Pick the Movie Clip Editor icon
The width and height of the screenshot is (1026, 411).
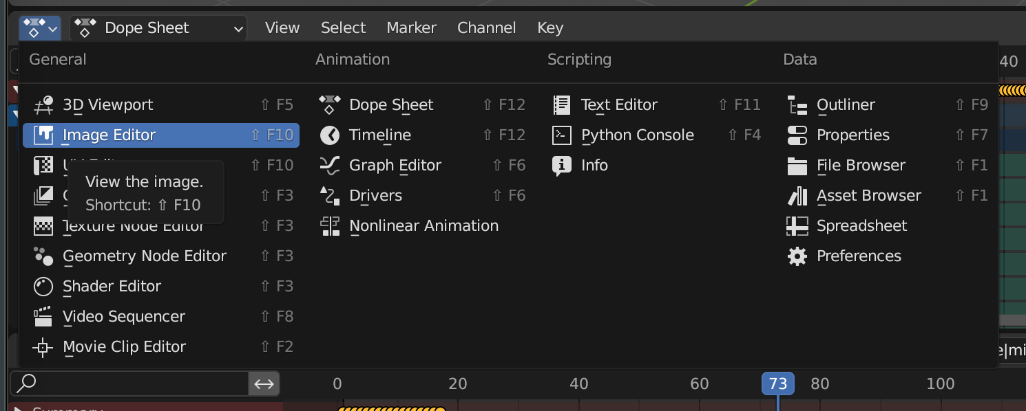tap(43, 347)
